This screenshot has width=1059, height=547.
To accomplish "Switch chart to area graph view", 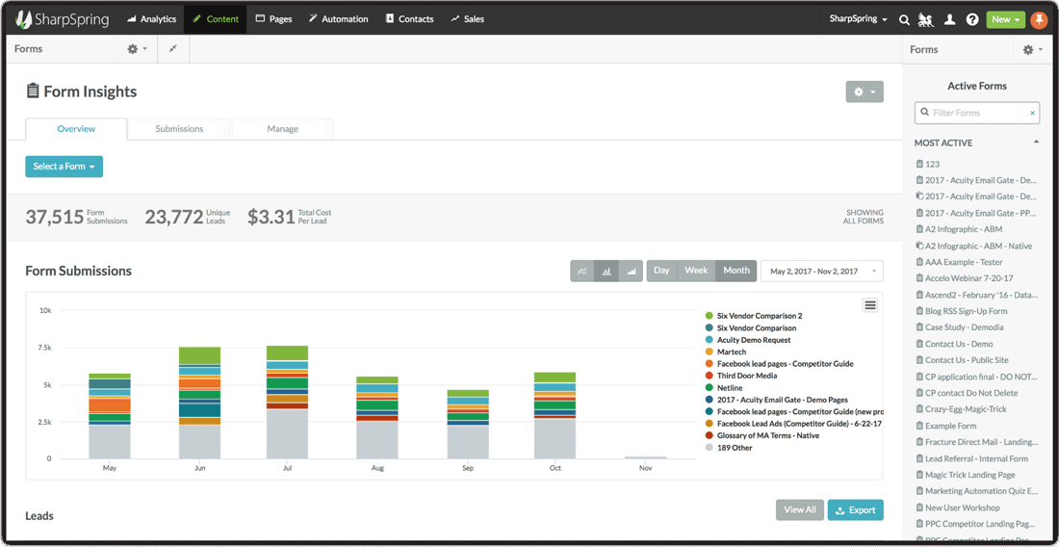I will click(x=631, y=272).
